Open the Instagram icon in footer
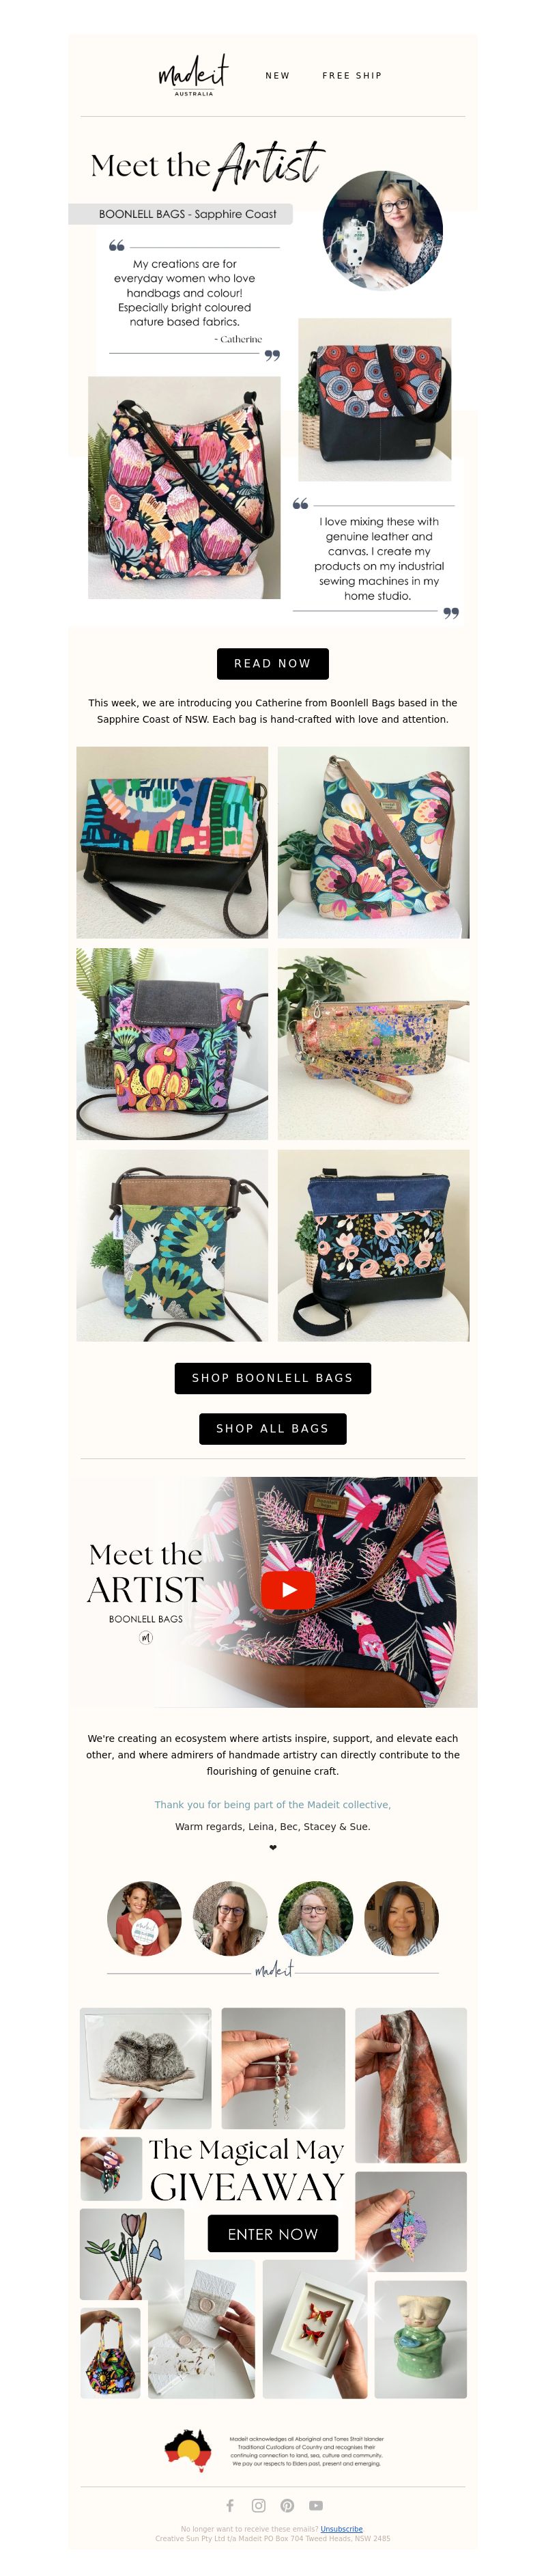The width and height of the screenshot is (546, 2576). pyautogui.click(x=259, y=2505)
